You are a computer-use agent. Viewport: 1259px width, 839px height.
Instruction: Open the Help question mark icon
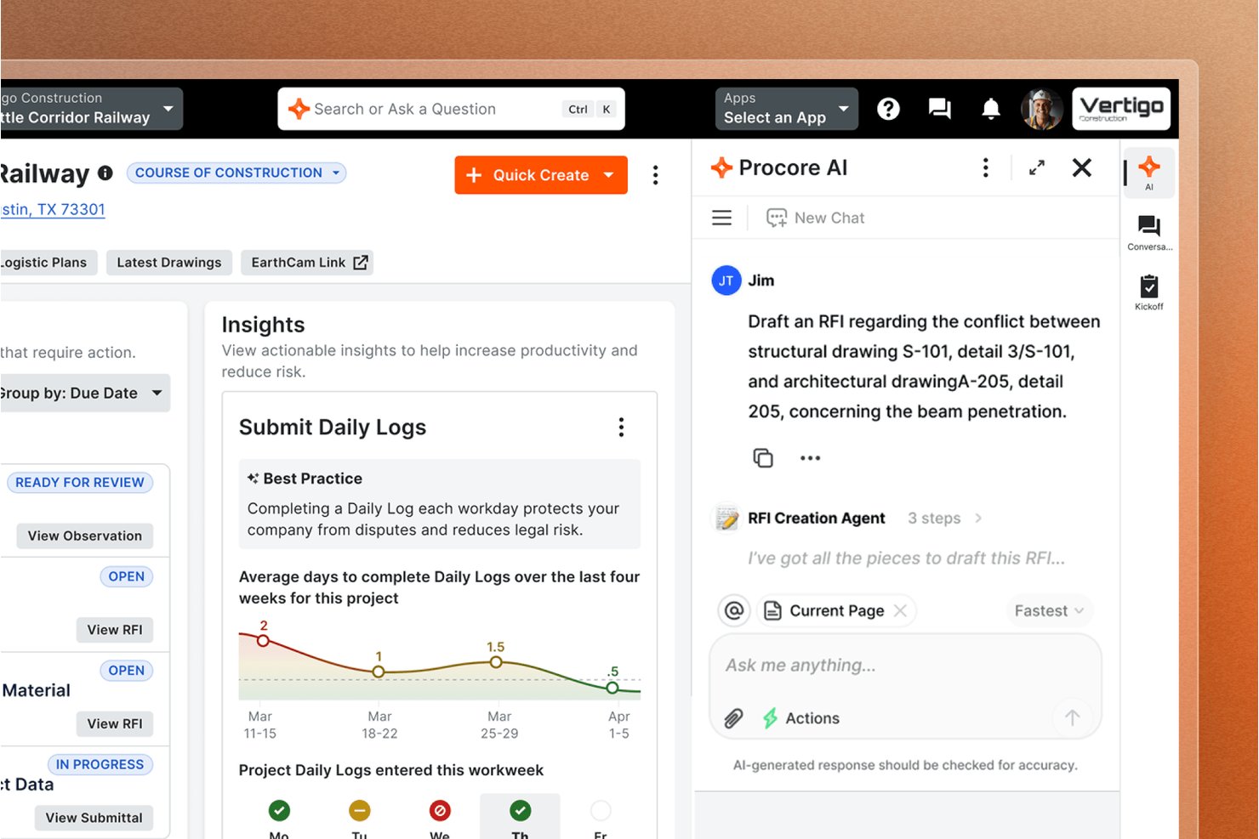[x=888, y=109]
